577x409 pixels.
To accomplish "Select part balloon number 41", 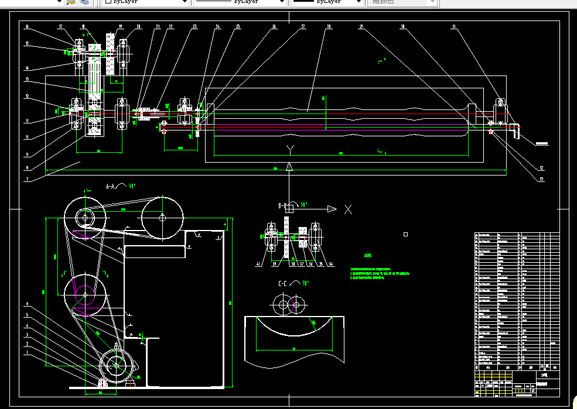I will point(258,264).
